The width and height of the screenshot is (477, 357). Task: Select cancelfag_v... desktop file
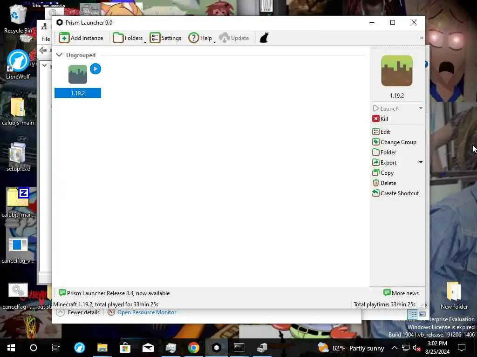[x=18, y=250]
